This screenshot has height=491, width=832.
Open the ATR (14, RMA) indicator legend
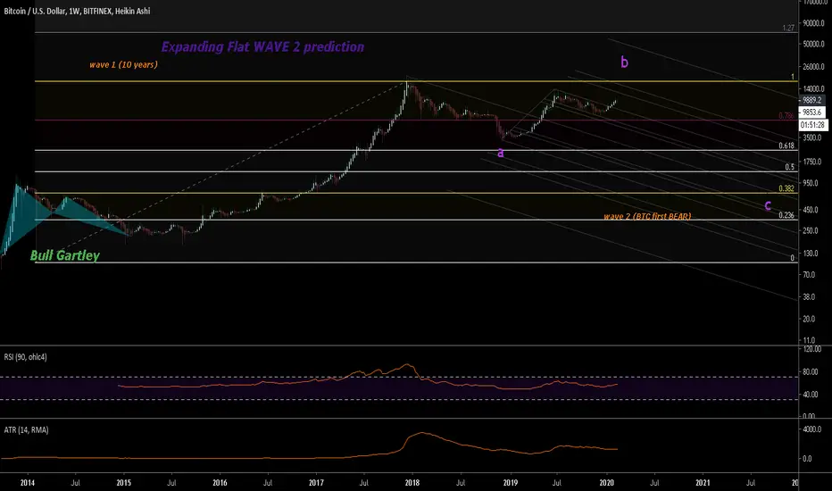coord(26,430)
